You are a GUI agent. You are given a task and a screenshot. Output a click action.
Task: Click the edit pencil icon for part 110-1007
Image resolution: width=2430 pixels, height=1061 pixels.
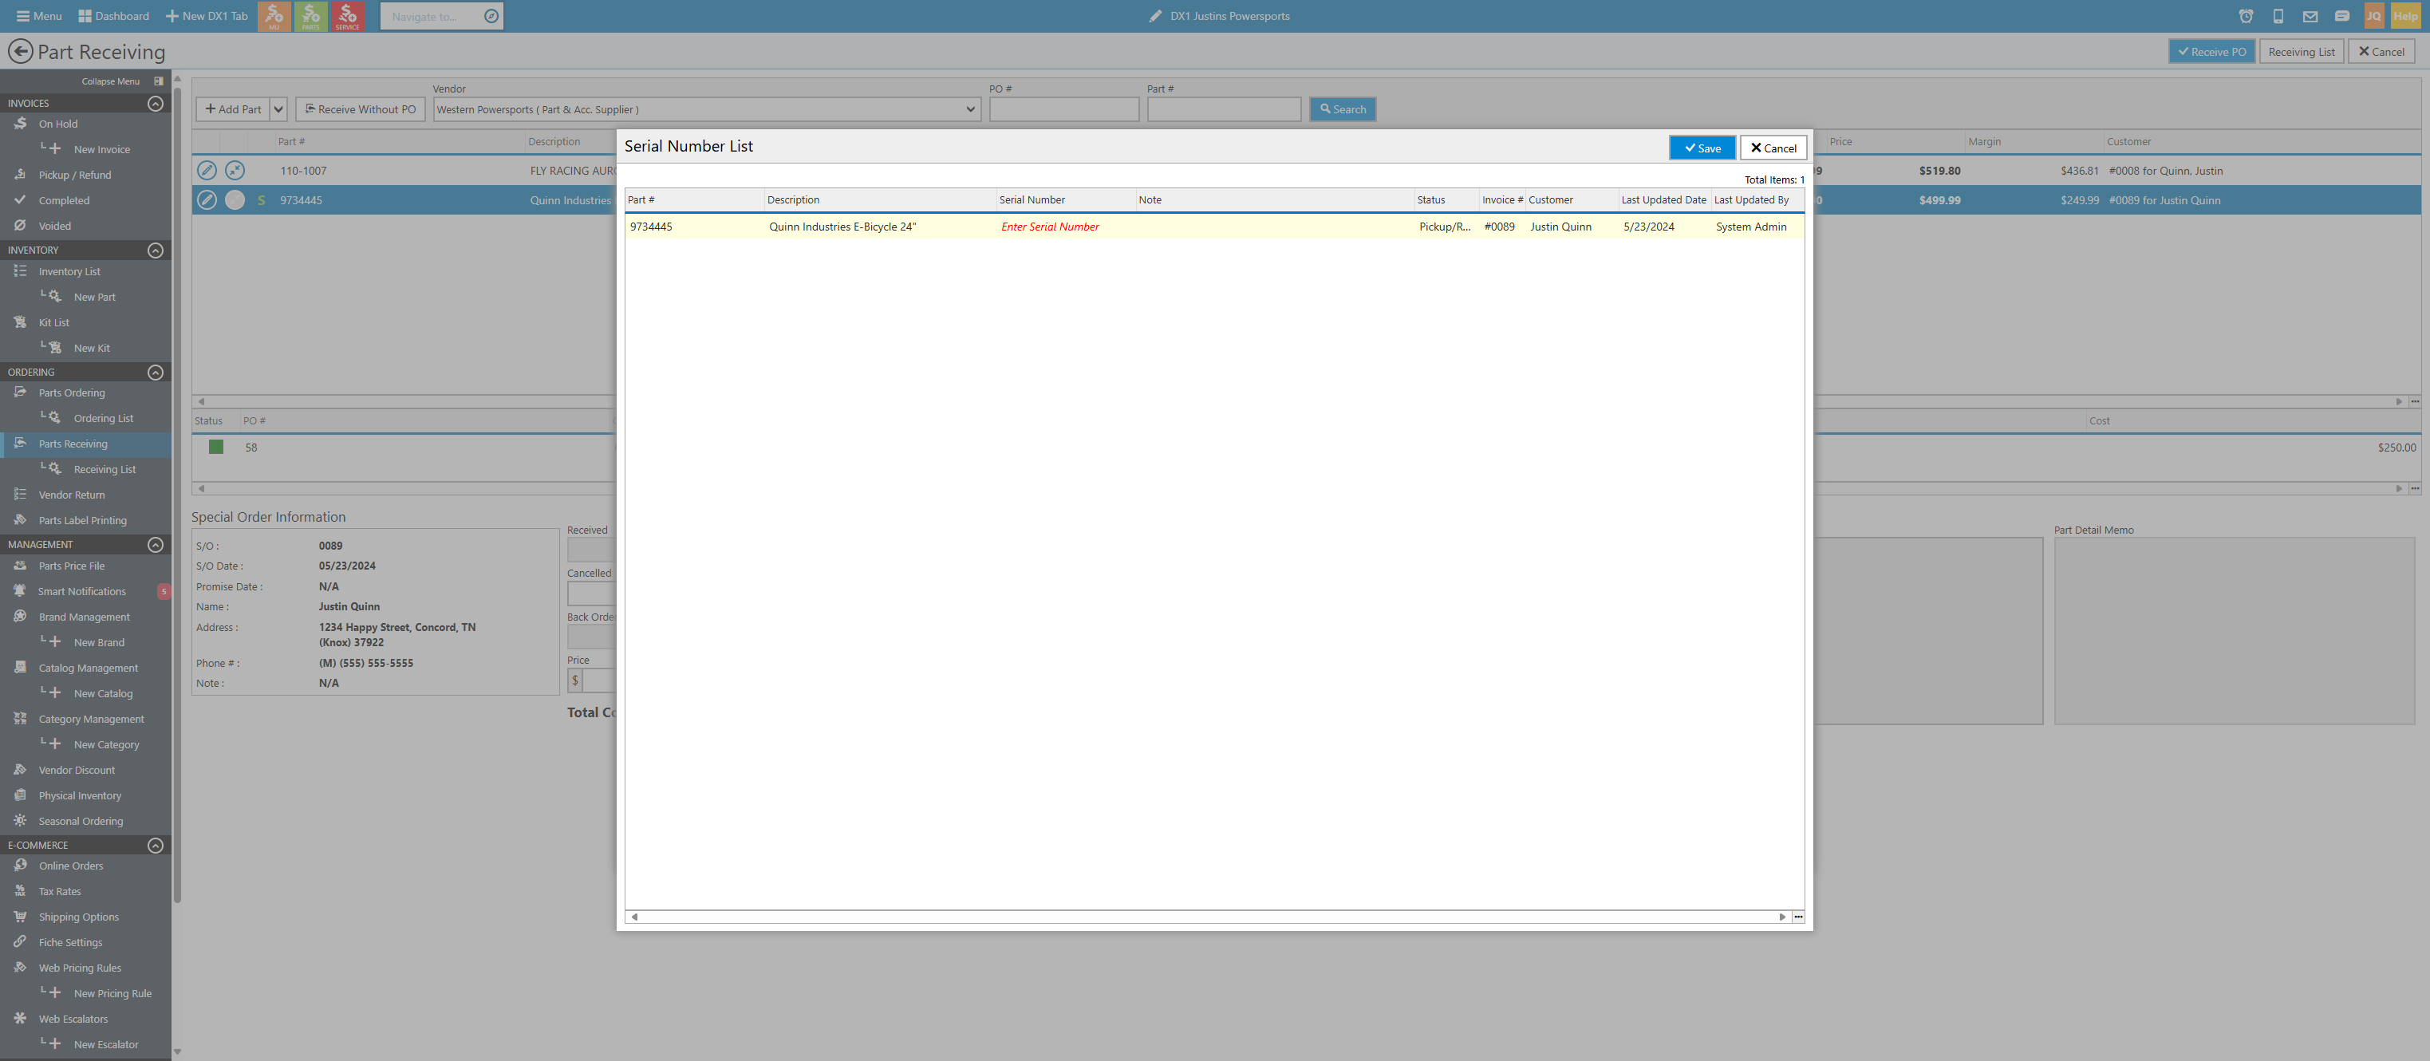(x=207, y=171)
